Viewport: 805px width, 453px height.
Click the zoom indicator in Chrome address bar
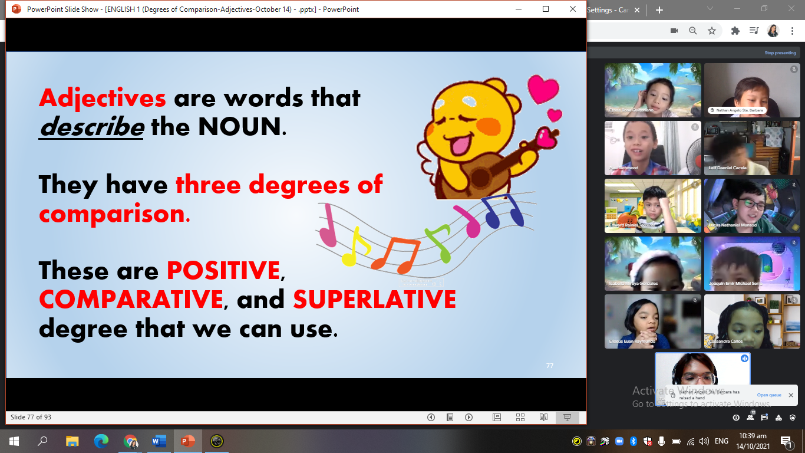693,31
